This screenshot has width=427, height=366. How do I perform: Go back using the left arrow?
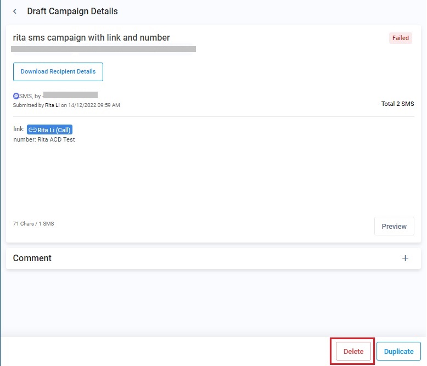pyautogui.click(x=15, y=12)
